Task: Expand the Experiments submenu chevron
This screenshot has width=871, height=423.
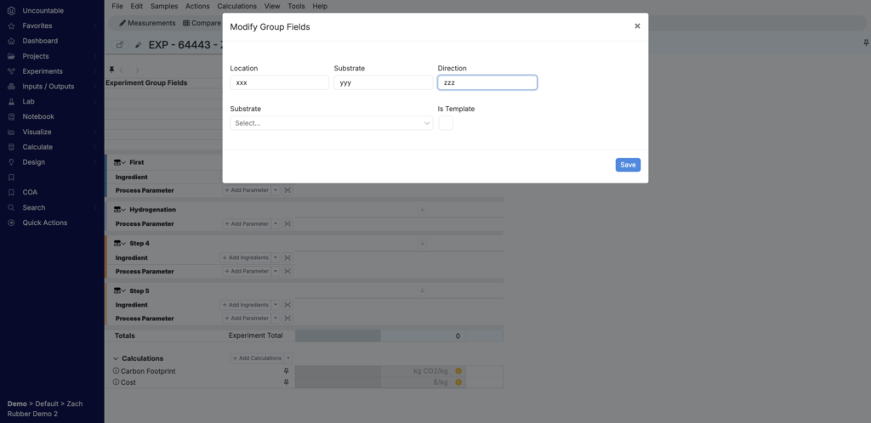Action: point(95,71)
